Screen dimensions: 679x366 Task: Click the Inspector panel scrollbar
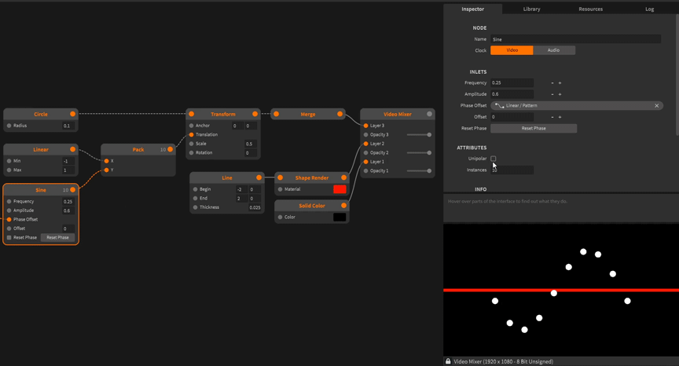click(x=677, y=69)
